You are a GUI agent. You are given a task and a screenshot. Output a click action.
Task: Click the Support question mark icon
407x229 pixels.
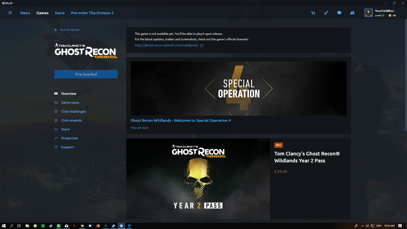(56, 147)
